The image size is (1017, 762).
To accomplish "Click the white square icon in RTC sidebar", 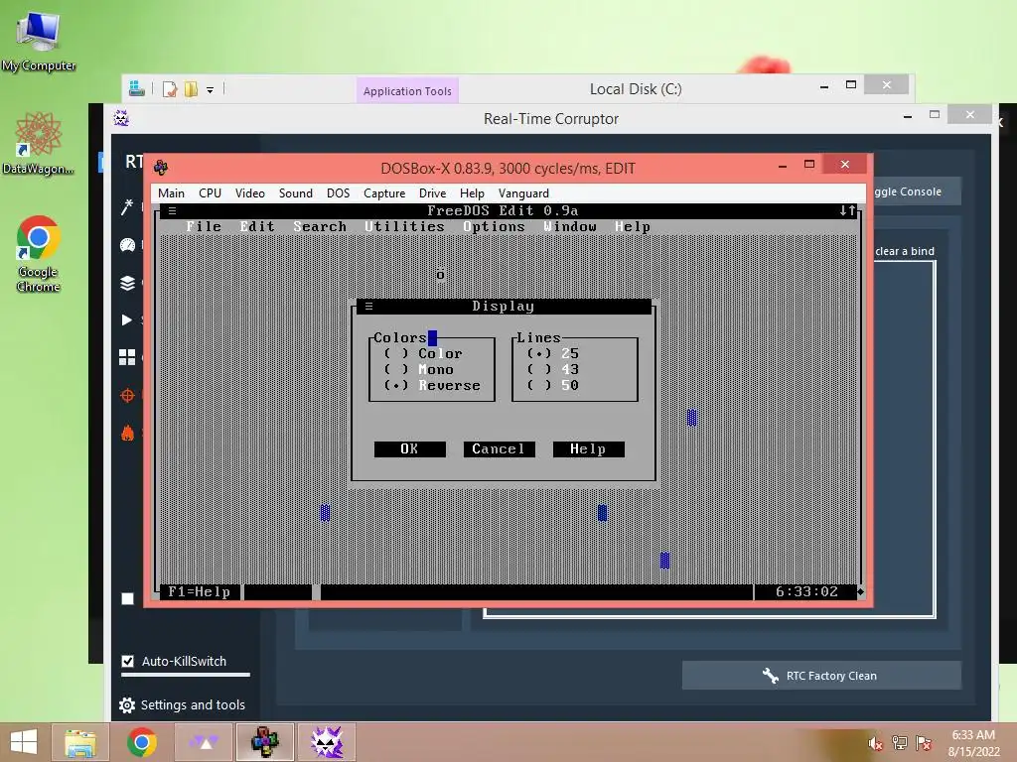I will click(x=127, y=598).
